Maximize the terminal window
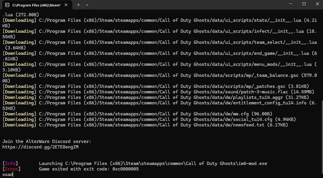The width and height of the screenshot is (323, 178). [x=304, y=4]
